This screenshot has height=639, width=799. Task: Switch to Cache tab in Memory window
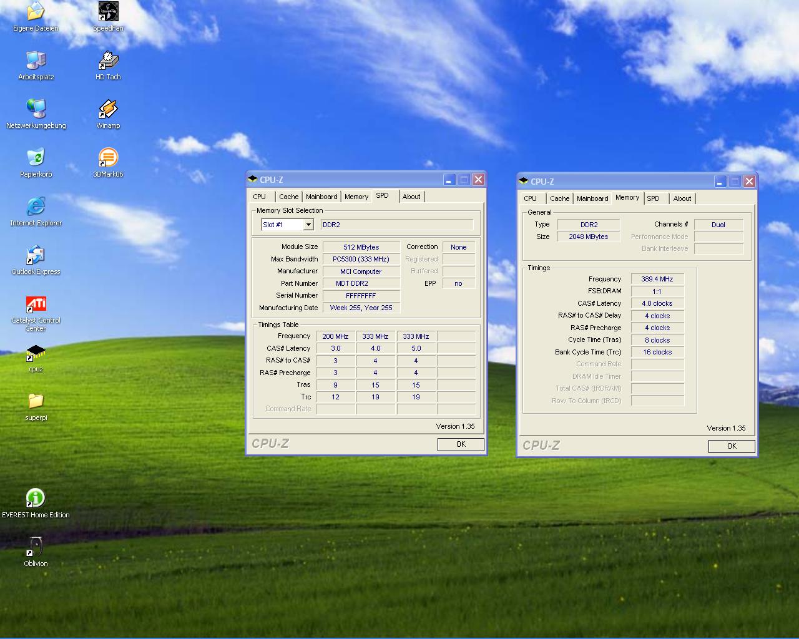(560, 198)
